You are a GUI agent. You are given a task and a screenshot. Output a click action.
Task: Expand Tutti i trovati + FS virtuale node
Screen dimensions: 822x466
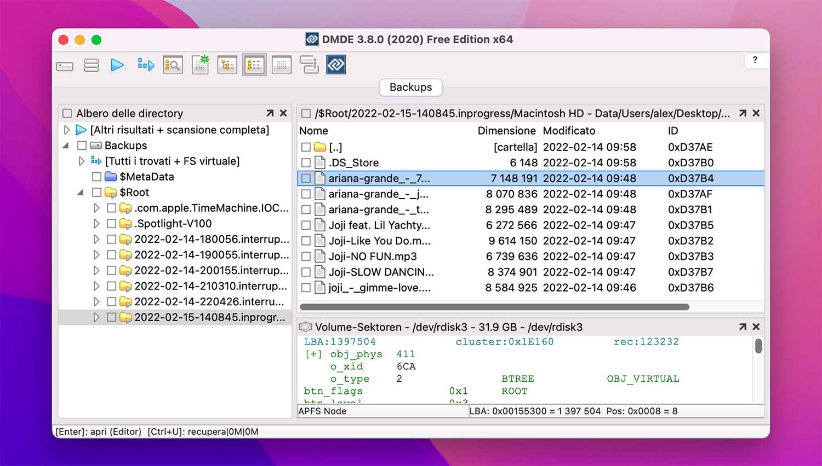[82, 161]
